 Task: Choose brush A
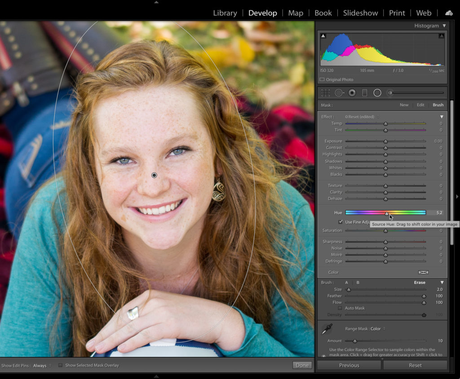346,282
